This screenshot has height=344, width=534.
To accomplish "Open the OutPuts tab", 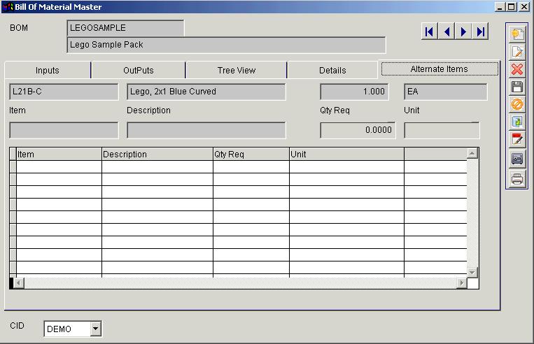I will coord(139,71).
